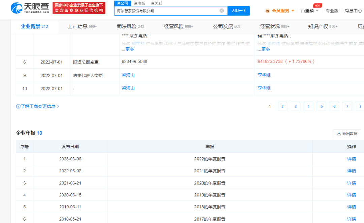Clear the search box with the X icon
The width and height of the screenshot is (364, 223).
tap(222, 11)
